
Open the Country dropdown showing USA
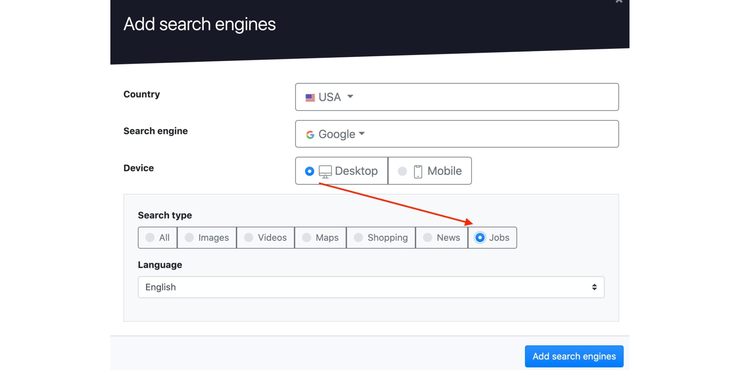457,97
